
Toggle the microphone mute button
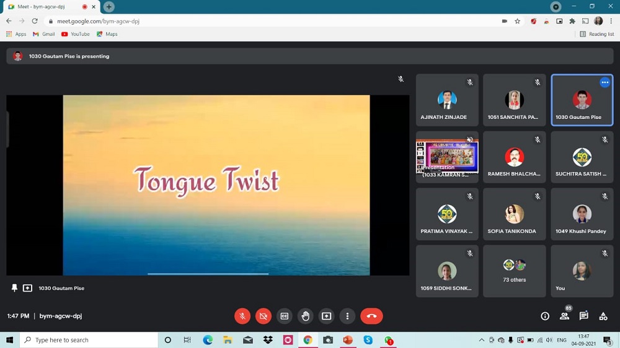point(242,316)
